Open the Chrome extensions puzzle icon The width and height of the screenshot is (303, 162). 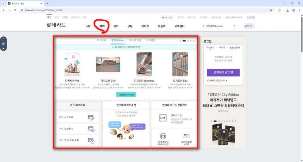tap(279, 10)
